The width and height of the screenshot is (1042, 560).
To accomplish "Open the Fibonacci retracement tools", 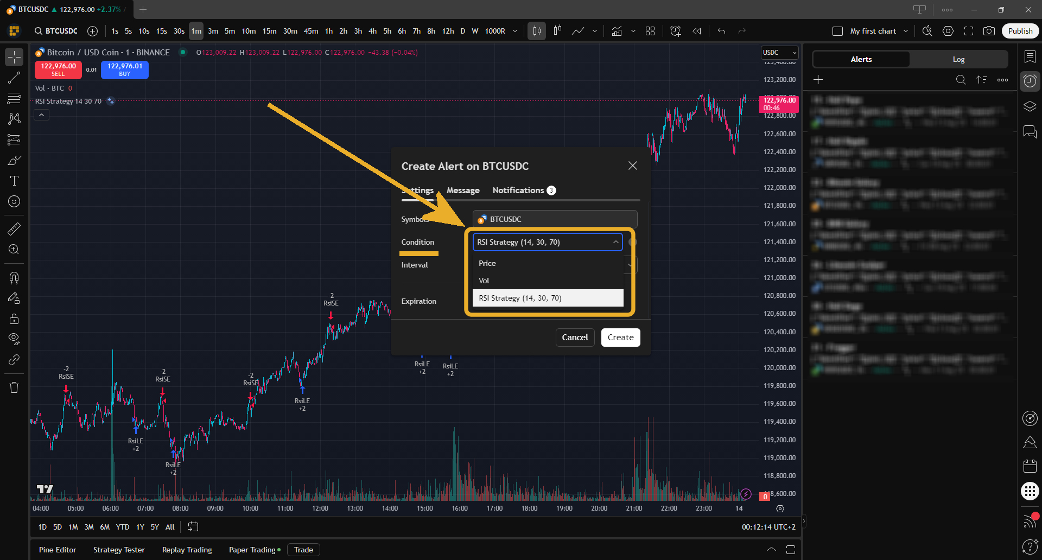I will (14, 98).
